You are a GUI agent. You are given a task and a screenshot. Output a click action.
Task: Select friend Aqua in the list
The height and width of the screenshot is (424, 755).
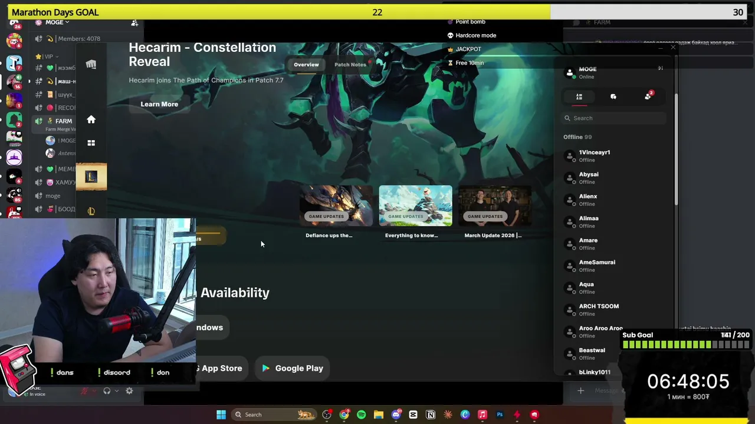613,288
